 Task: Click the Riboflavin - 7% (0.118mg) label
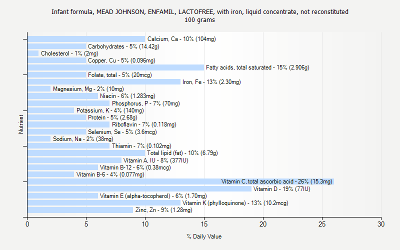144,124
